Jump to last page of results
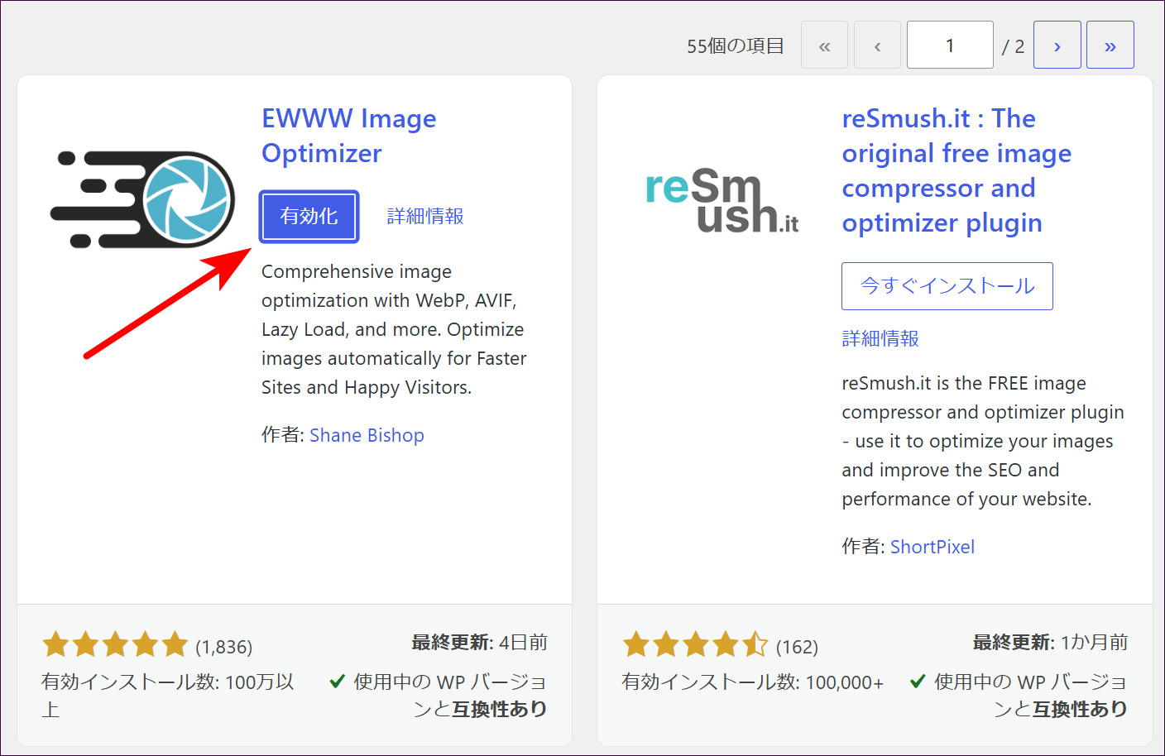 [x=1110, y=45]
